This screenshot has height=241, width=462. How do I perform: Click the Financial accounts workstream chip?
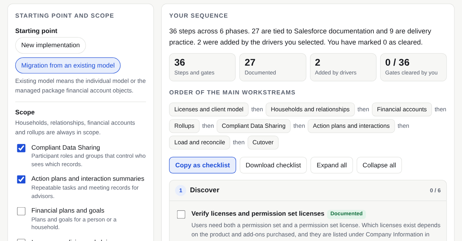tap(402, 109)
